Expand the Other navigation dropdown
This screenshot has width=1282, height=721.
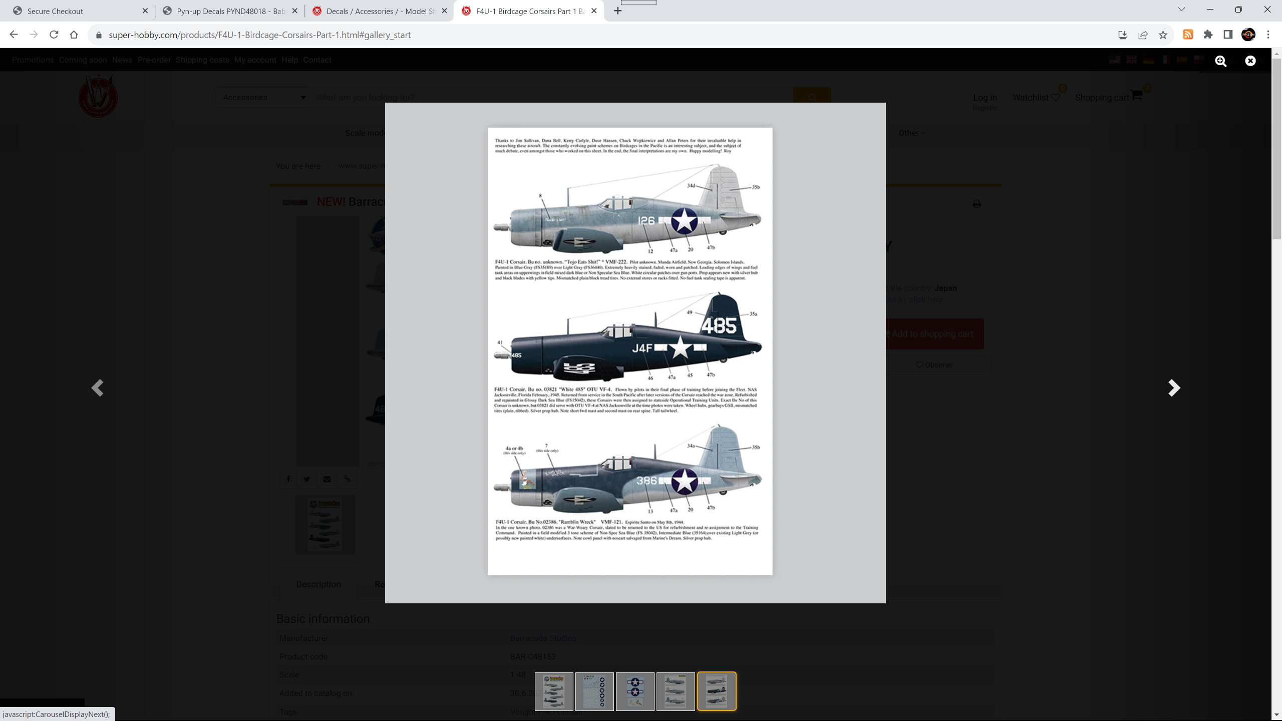(912, 133)
